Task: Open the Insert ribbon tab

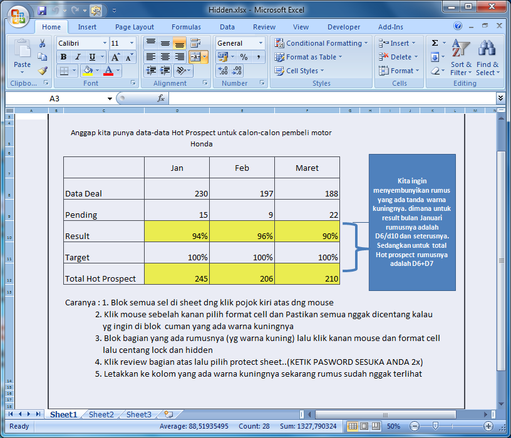Action: coord(87,27)
